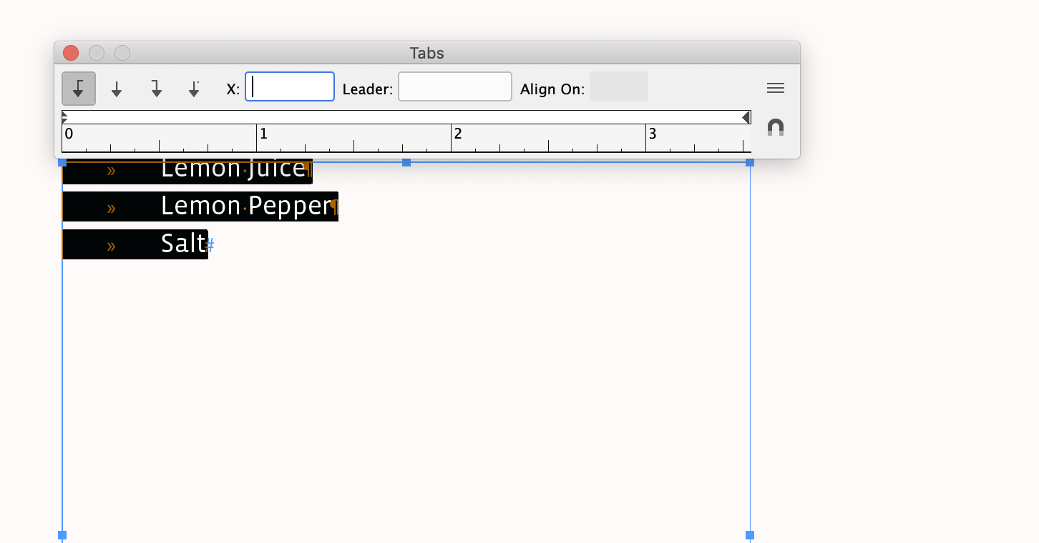Click the magnet icon to snap panel above frame
Screen dimensions: 1039x543
[x=775, y=127]
